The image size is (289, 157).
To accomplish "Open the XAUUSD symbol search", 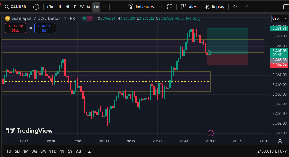I will point(15,7).
